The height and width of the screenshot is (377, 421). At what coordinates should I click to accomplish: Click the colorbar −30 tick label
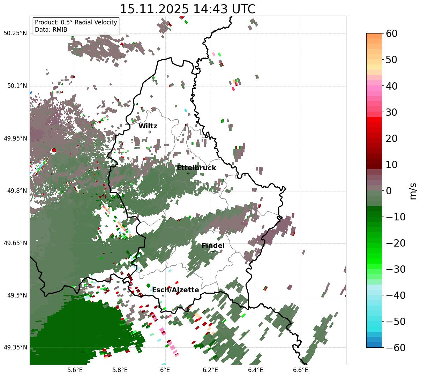[x=395, y=269]
